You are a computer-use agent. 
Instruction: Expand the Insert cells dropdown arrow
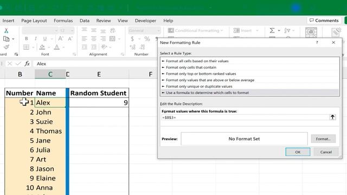coord(257,30)
